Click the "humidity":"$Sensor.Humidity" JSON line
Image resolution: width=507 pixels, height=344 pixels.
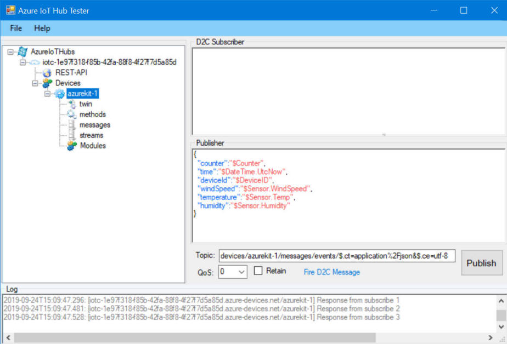tap(244, 205)
